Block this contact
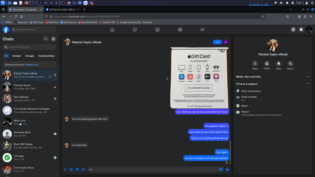Viewport: 315px width, 177px height. pyautogui.click(x=273, y=106)
